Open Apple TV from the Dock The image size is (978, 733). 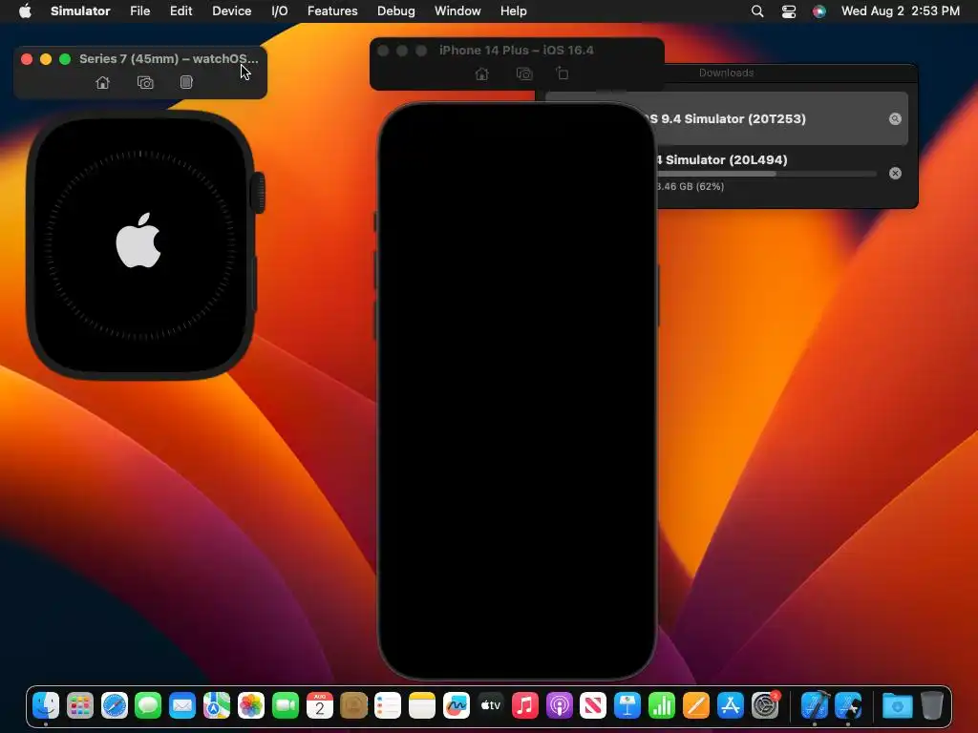[x=491, y=705]
